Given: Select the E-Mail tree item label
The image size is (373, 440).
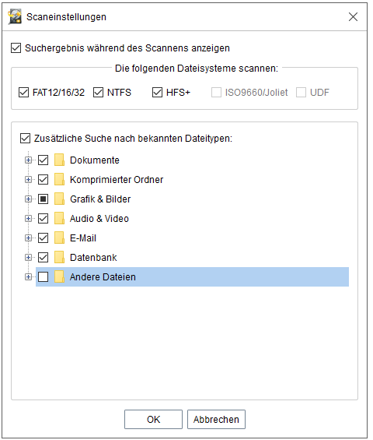Looking at the screenshot, I should click(83, 238).
